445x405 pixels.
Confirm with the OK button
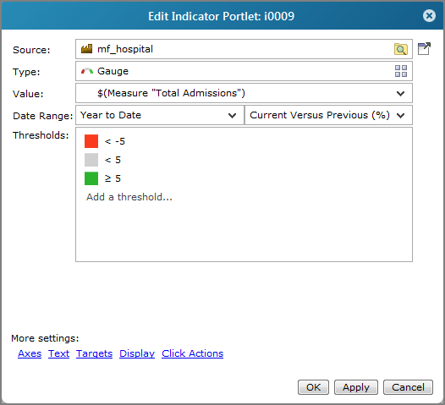click(313, 387)
